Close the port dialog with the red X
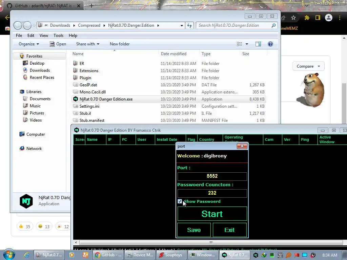The height and width of the screenshot is (260, 347). click(242, 146)
